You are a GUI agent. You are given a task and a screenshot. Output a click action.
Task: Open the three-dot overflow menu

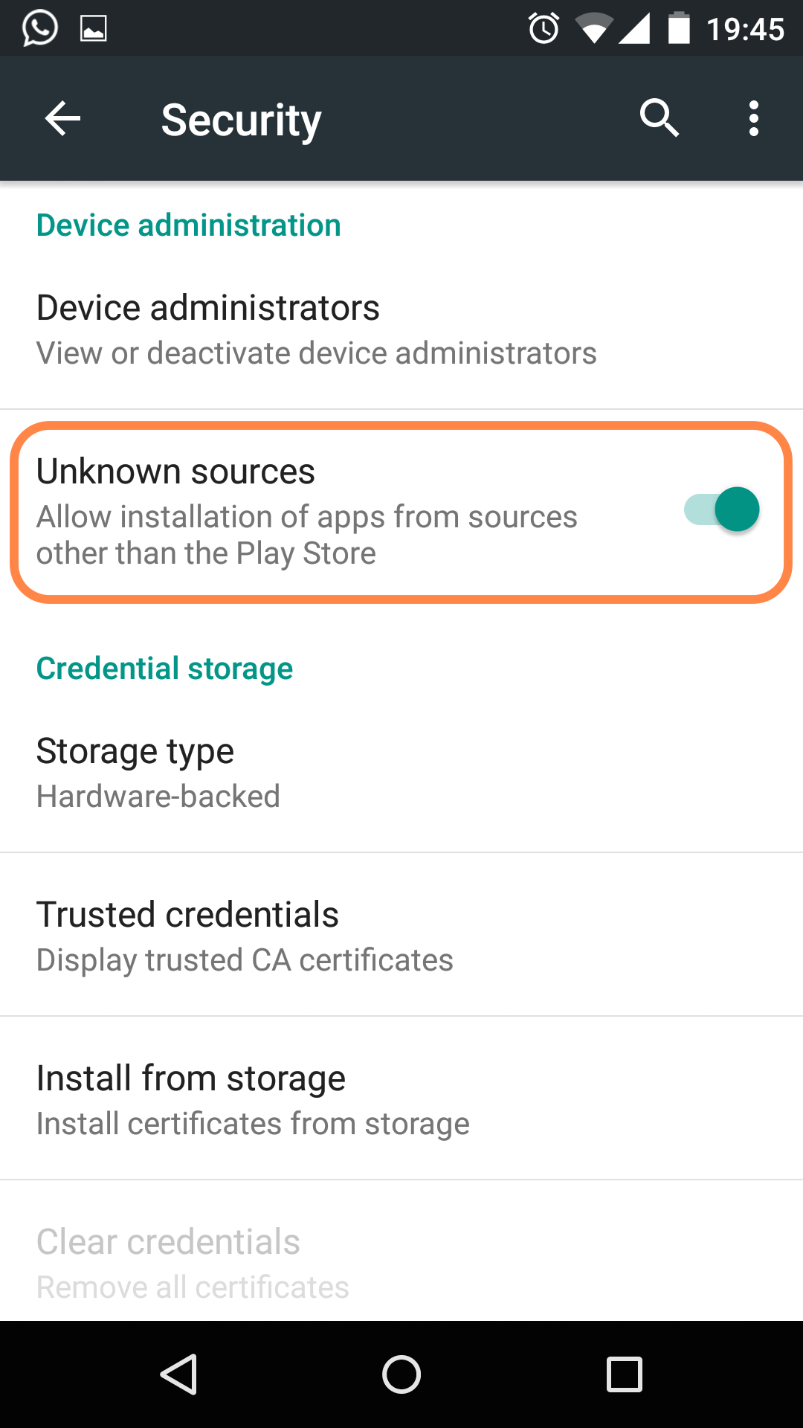pyautogui.click(x=753, y=119)
